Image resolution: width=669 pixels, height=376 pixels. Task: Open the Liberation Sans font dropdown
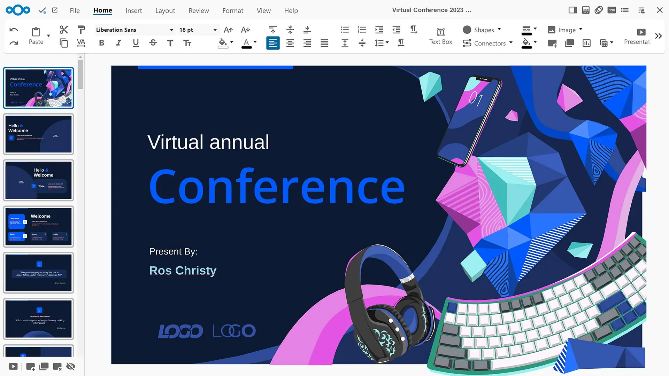tap(171, 30)
